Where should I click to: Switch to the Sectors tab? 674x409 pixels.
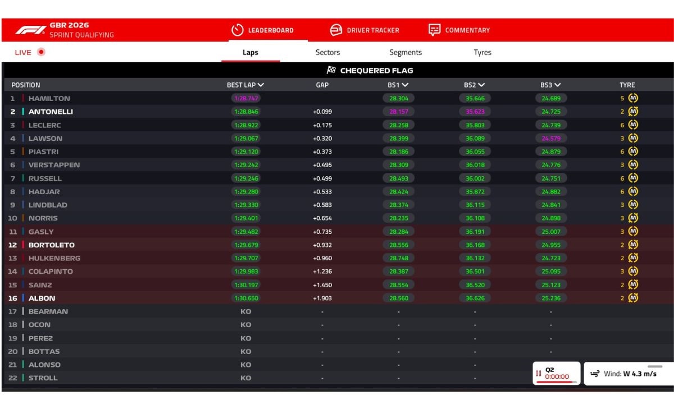click(327, 52)
